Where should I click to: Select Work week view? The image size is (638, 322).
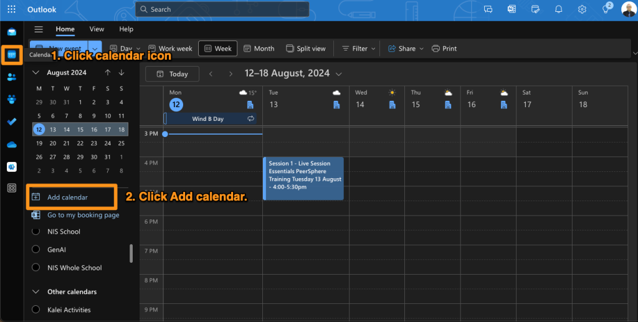(x=170, y=49)
